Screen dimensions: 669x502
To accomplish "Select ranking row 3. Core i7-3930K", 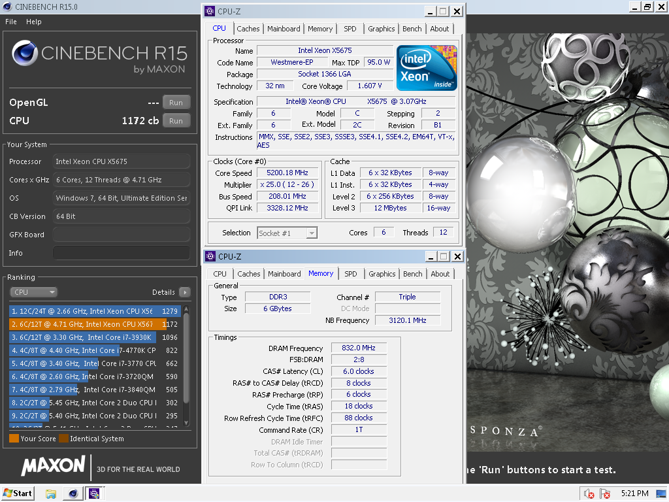I will [95, 337].
